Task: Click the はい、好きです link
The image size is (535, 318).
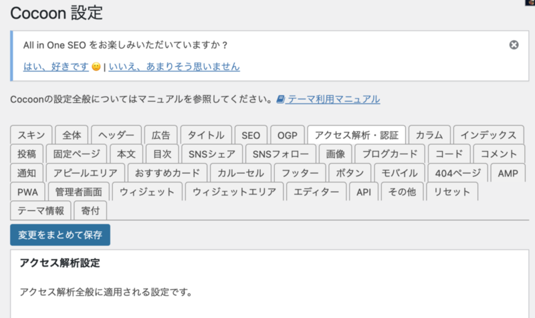Action: [56, 66]
